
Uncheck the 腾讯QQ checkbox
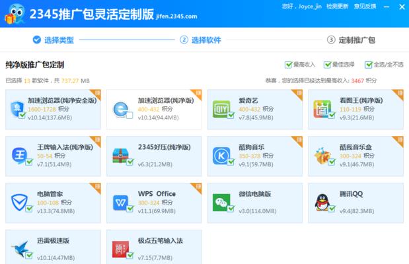(332, 209)
